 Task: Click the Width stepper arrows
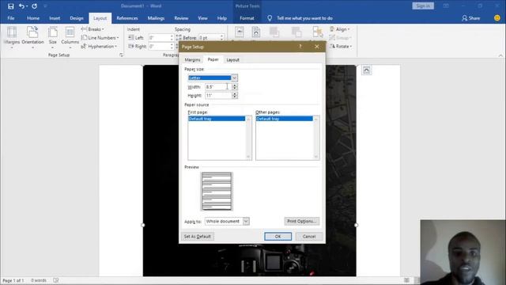[x=235, y=87]
